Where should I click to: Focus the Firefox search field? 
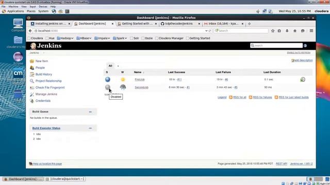pos(241,31)
